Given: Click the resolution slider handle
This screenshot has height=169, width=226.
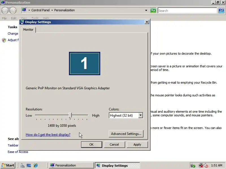Looking at the screenshot, I should tap(70, 115).
